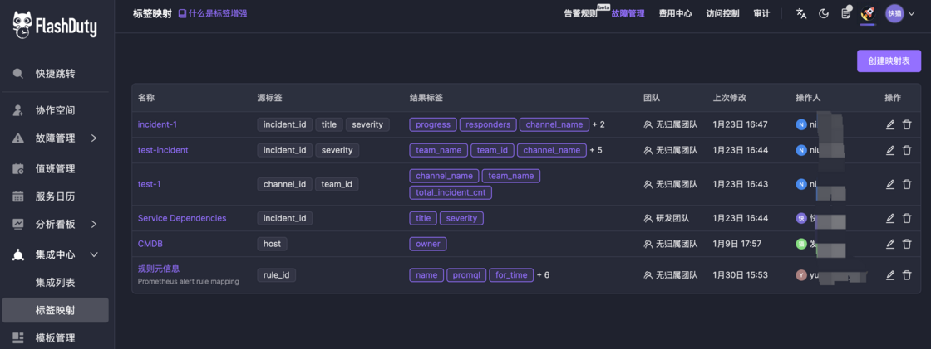Delete the test-incident mapping row
This screenshot has width=931, height=349.
(x=907, y=150)
